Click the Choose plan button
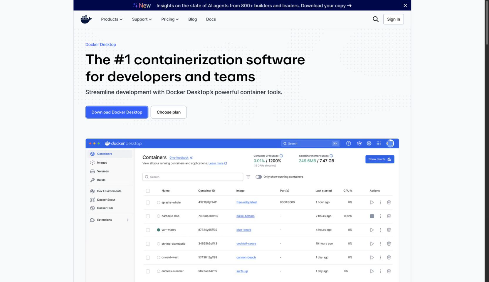The width and height of the screenshot is (489, 282). 169,112
